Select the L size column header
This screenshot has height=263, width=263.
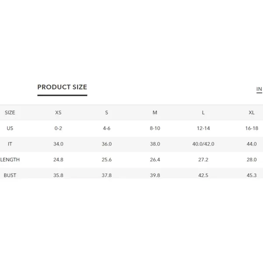203,113
